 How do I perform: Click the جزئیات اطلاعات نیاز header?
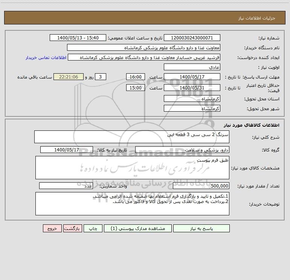(x=257, y=18)
